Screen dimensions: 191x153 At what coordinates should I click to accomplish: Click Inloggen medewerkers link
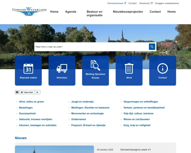167,3
